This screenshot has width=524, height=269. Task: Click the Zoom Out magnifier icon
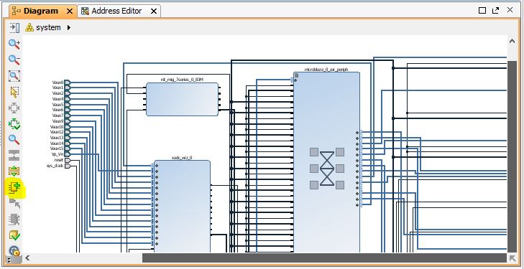(x=14, y=60)
